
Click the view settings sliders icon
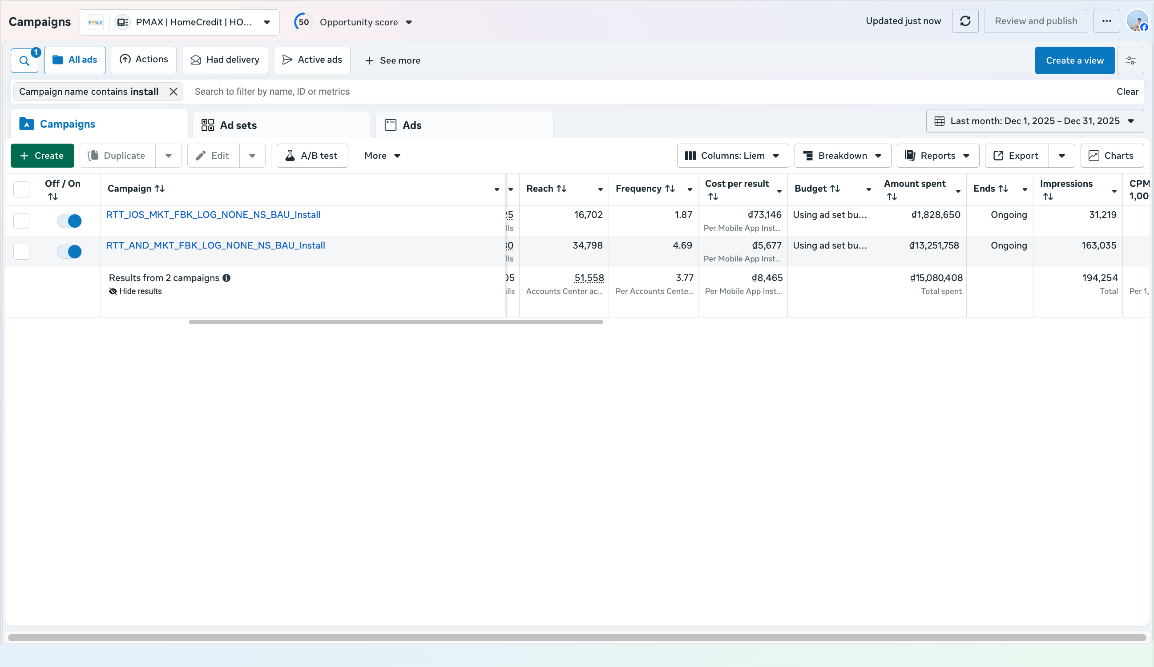click(x=1131, y=60)
